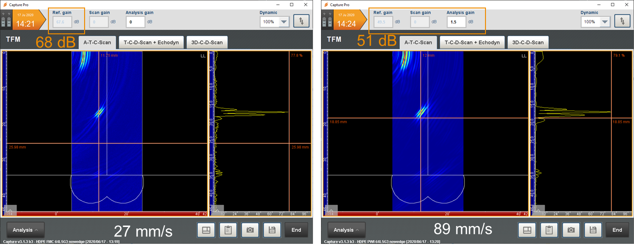Click the battery status indicator in left window
The image size is (634, 250).
[7, 21]
